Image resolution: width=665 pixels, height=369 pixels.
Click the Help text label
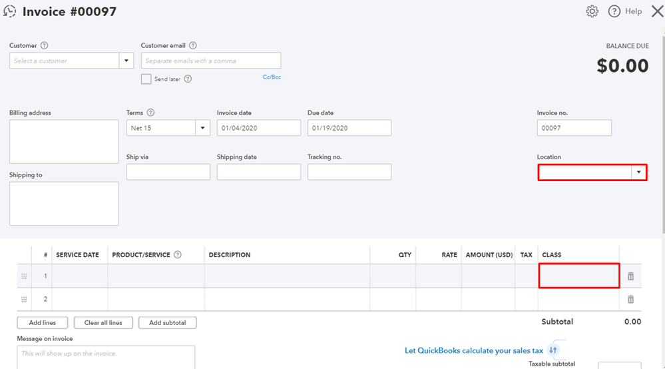coord(633,11)
